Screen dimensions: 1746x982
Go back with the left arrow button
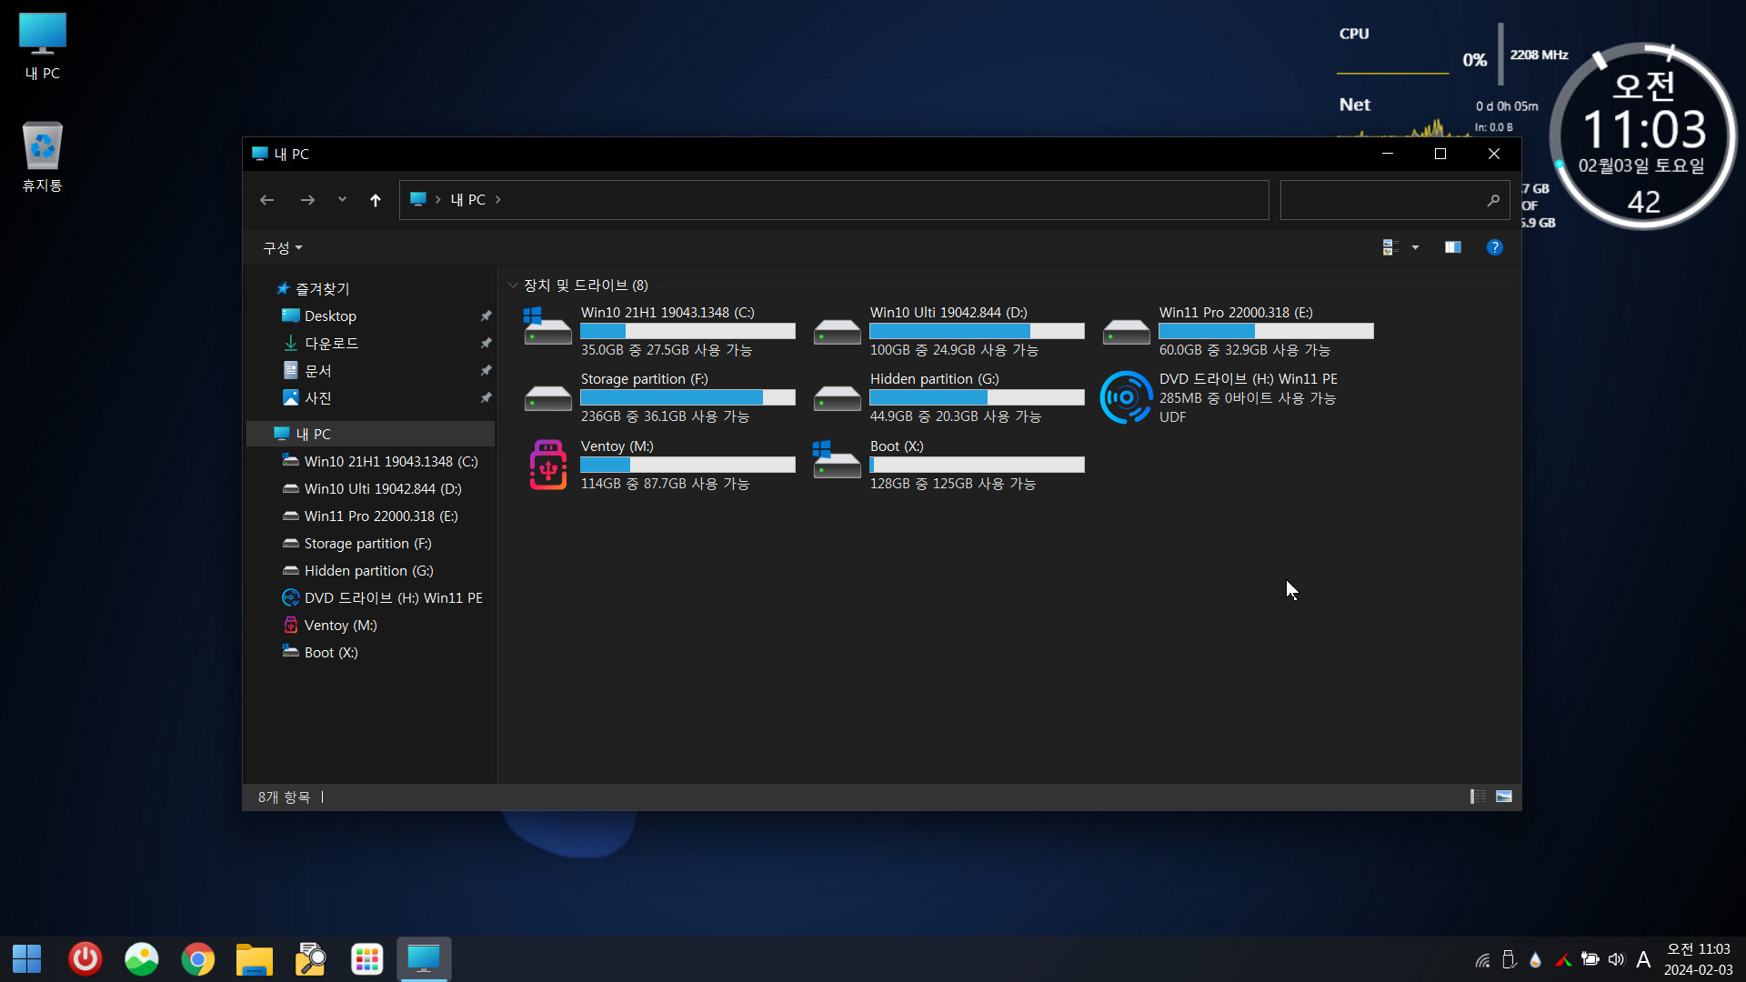tap(266, 200)
